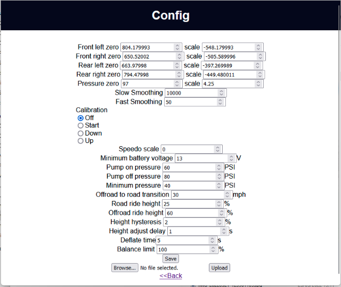
Task: Click the Fast Smoothing spinner arrows
Action: 221,102
